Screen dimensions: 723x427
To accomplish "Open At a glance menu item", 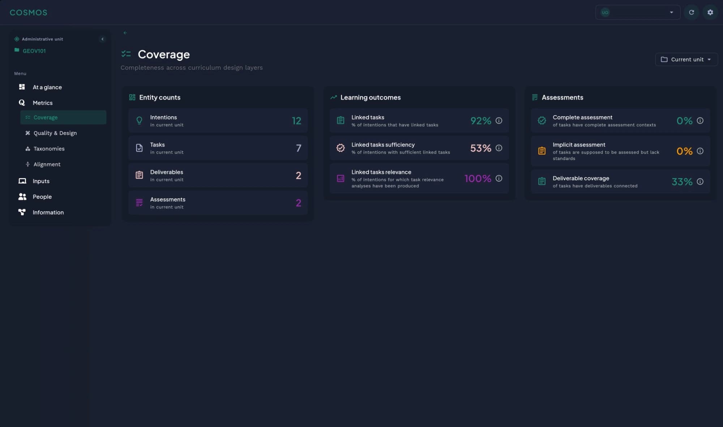I will point(47,87).
